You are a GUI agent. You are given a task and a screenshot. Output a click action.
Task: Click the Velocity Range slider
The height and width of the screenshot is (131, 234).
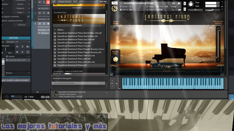218,44
